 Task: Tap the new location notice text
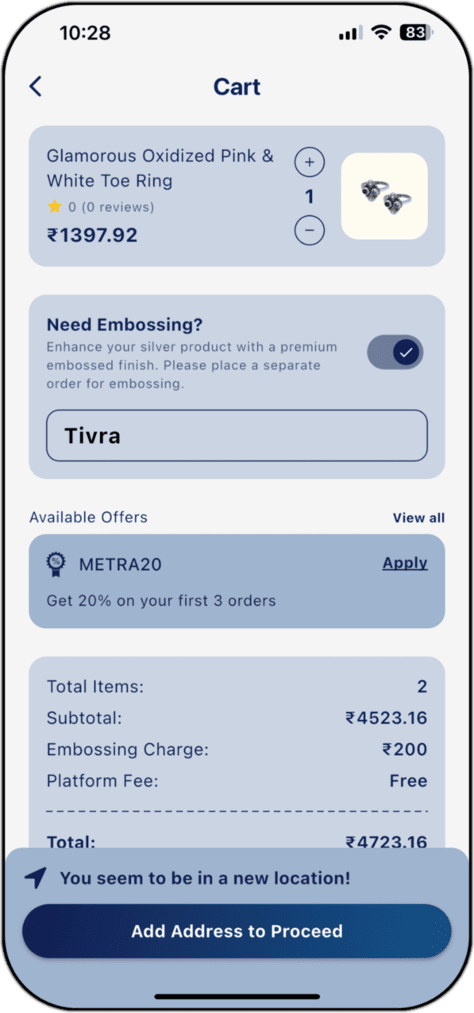pyautogui.click(x=205, y=878)
